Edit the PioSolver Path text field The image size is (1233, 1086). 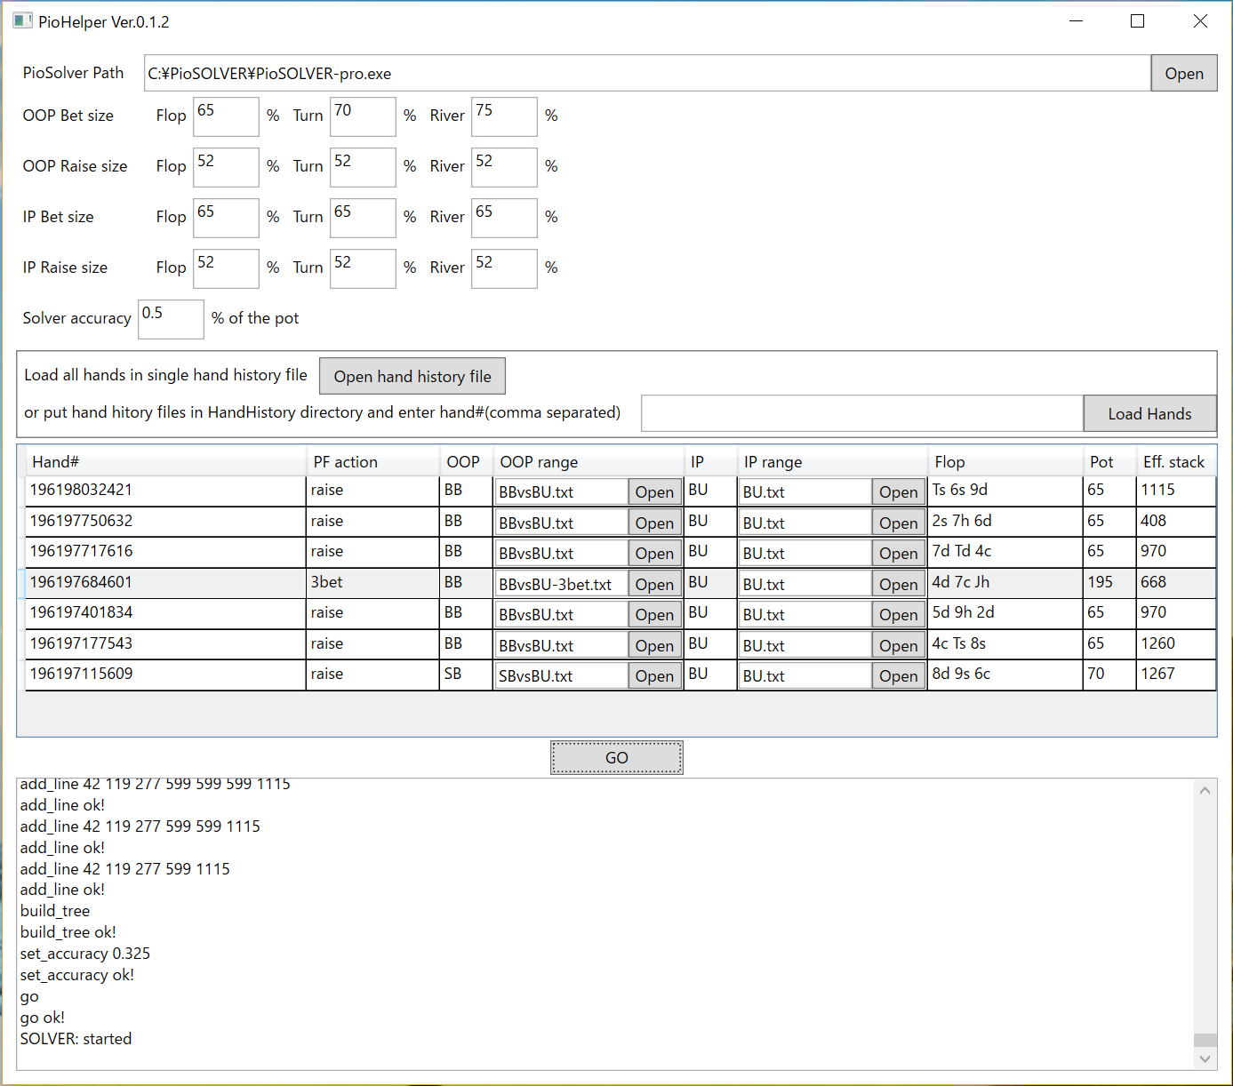(647, 74)
